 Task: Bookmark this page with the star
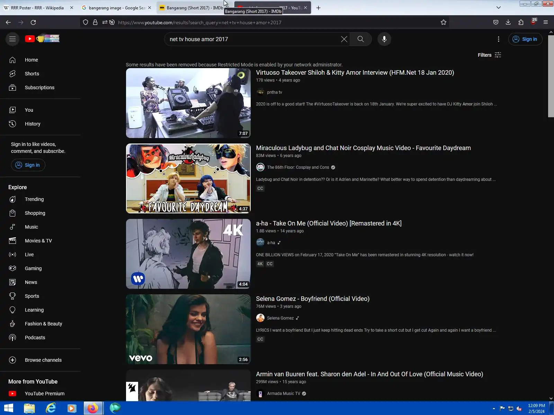point(444,22)
